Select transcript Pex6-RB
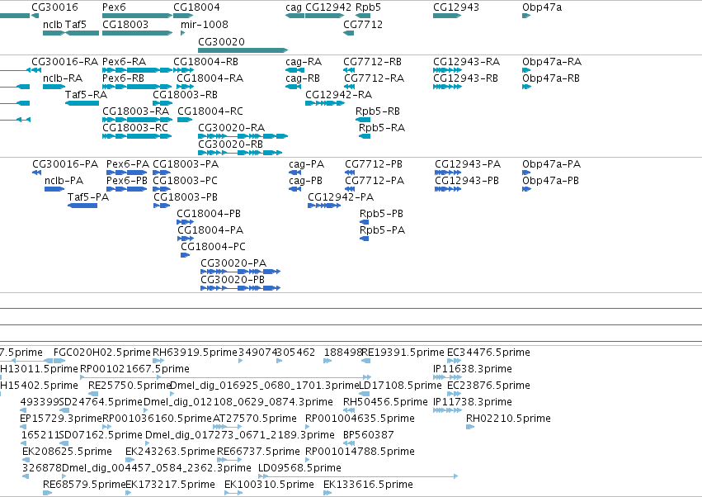The height and width of the screenshot is (497, 702). (x=137, y=87)
